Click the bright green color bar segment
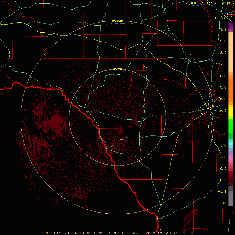Image resolution: width=235 pixels, height=235 pixels. (231, 126)
